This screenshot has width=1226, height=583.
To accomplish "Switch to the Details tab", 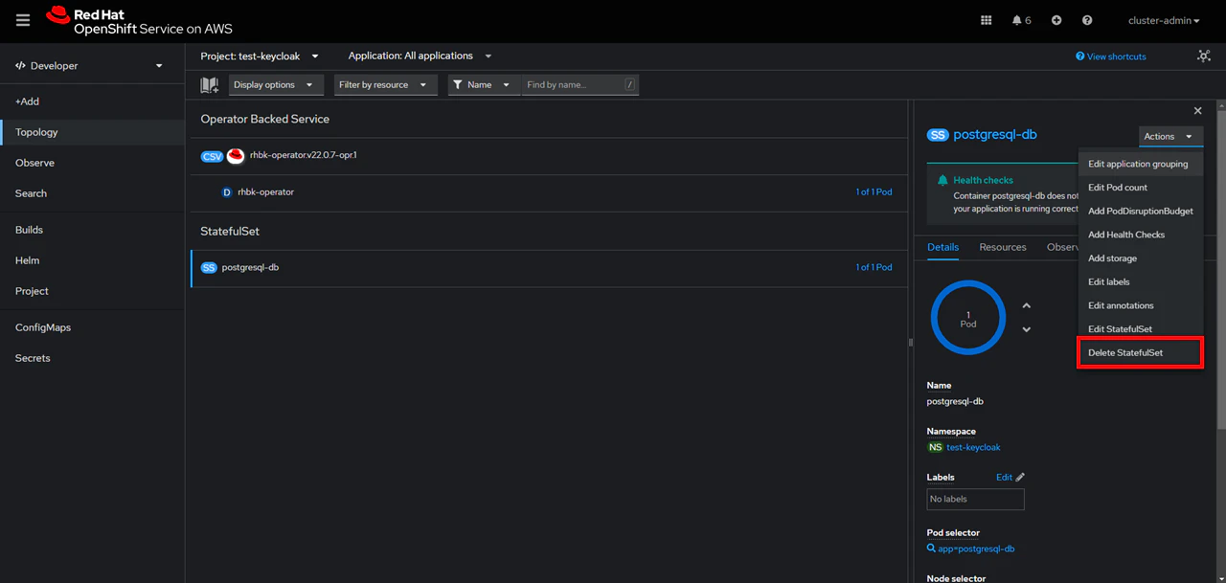I will tap(942, 247).
